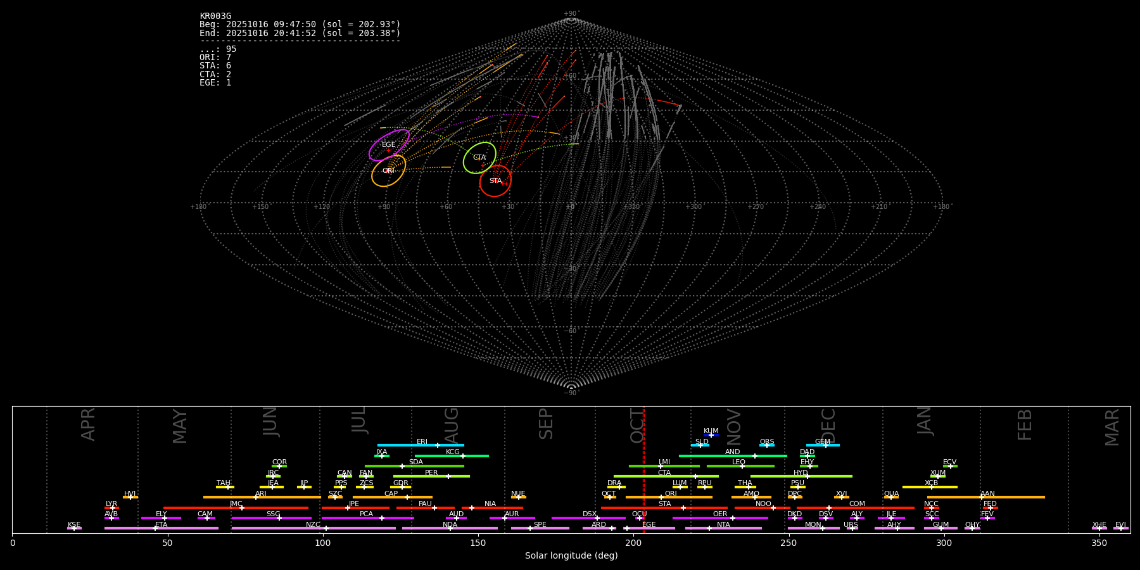Click the 'Solar longitude (deg)' axis label

571,556
